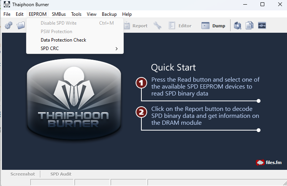Click the Quick Start heading
The image size is (287, 186).
pyautogui.click(x=173, y=67)
